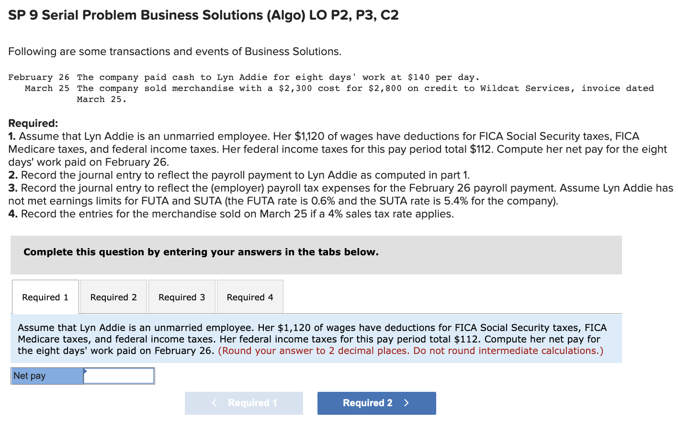This screenshot has width=678, height=433.
Task: Click the Net pay input field
Action: click(x=118, y=376)
